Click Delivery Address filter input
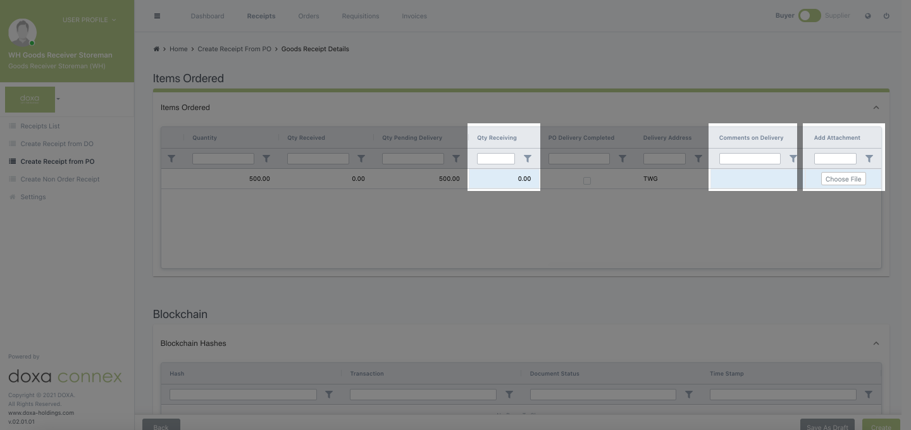 (x=664, y=159)
